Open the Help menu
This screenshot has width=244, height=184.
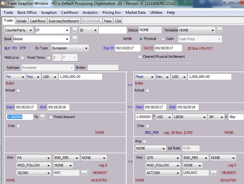tap(171, 13)
